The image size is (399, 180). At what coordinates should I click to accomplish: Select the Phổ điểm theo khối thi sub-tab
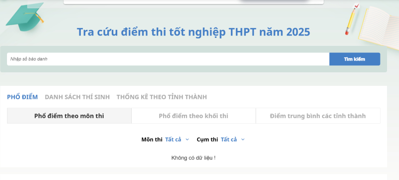194,116
